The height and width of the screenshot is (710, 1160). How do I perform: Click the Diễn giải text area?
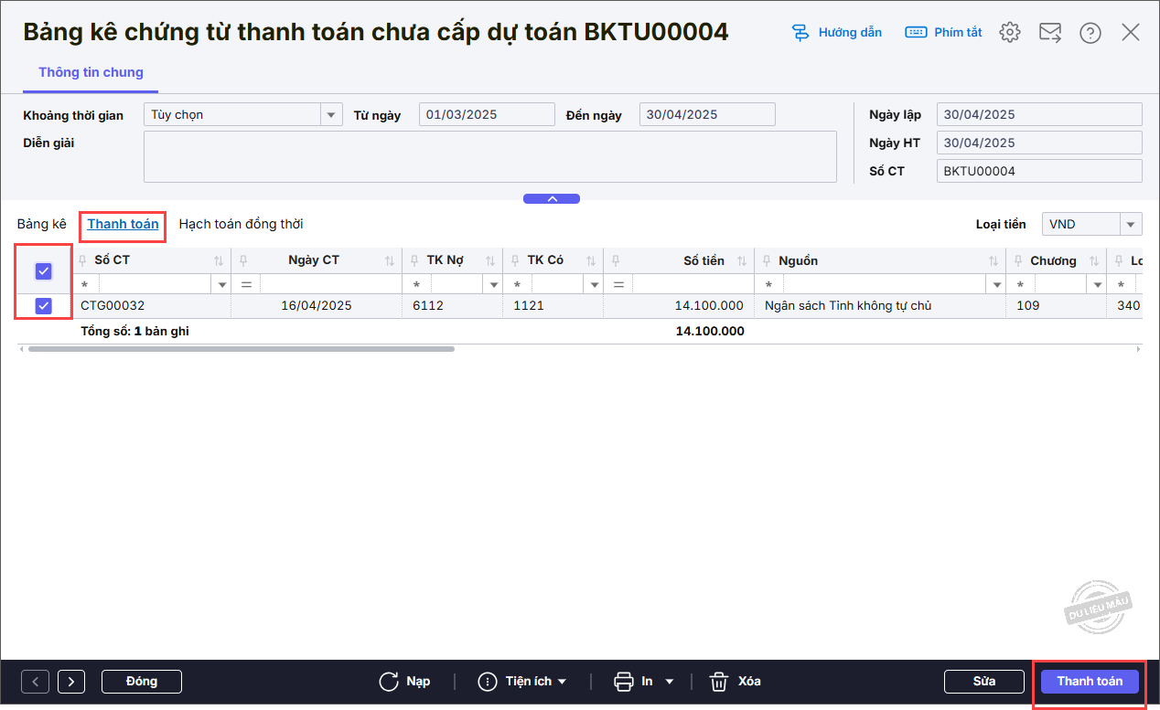[490, 156]
